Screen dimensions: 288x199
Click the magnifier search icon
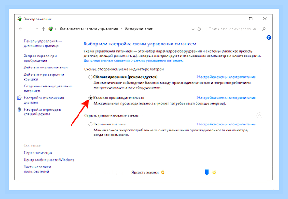point(264,29)
